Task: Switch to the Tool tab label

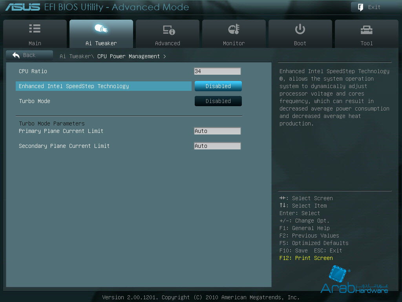Action: (x=366, y=43)
